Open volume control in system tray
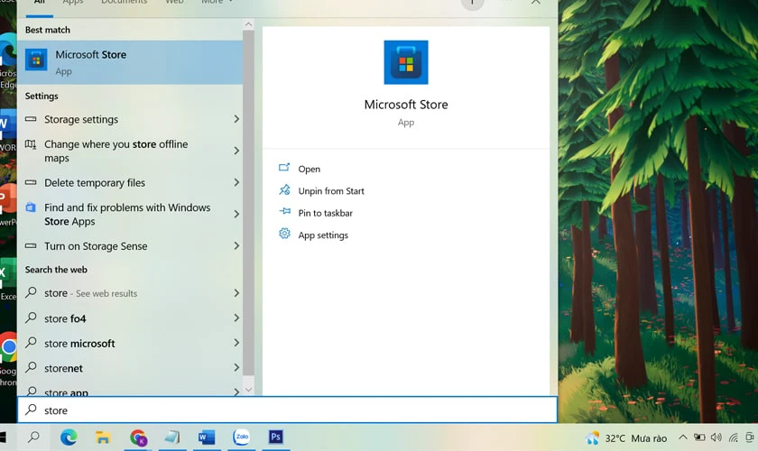Screen dimensions: 758x451 716,437
